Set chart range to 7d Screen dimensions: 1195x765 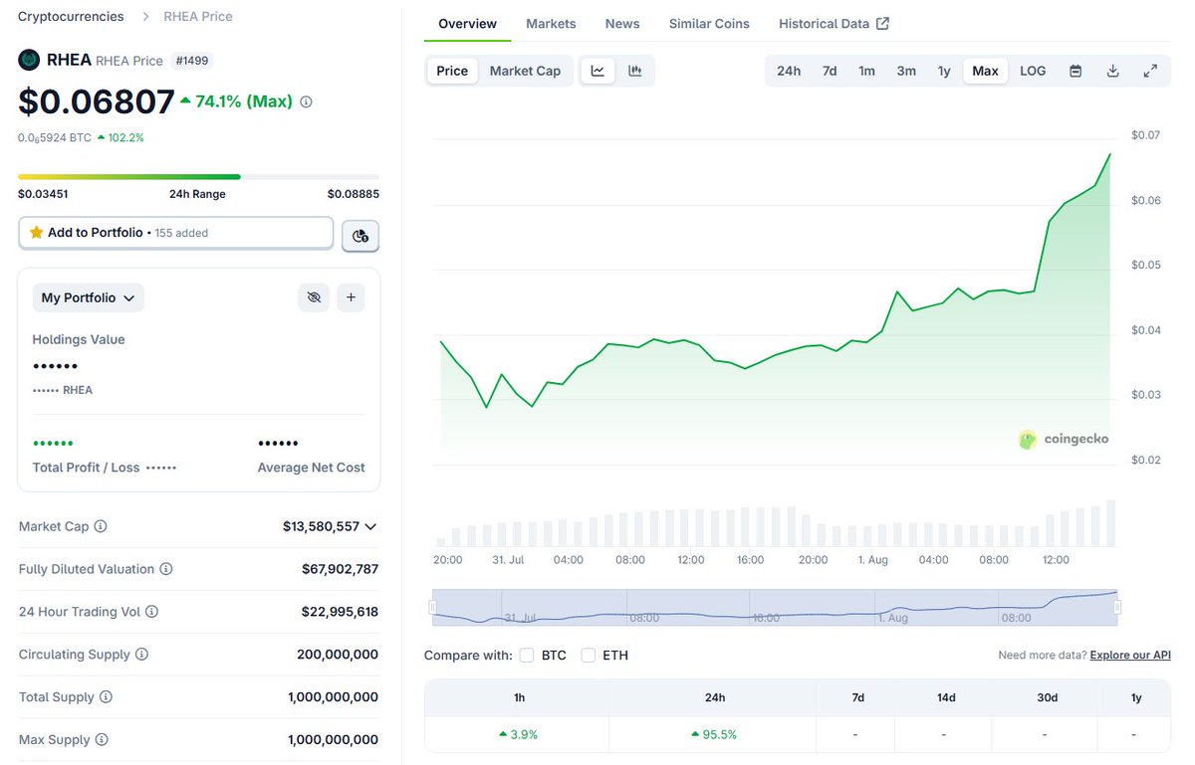tap(830, 71)
